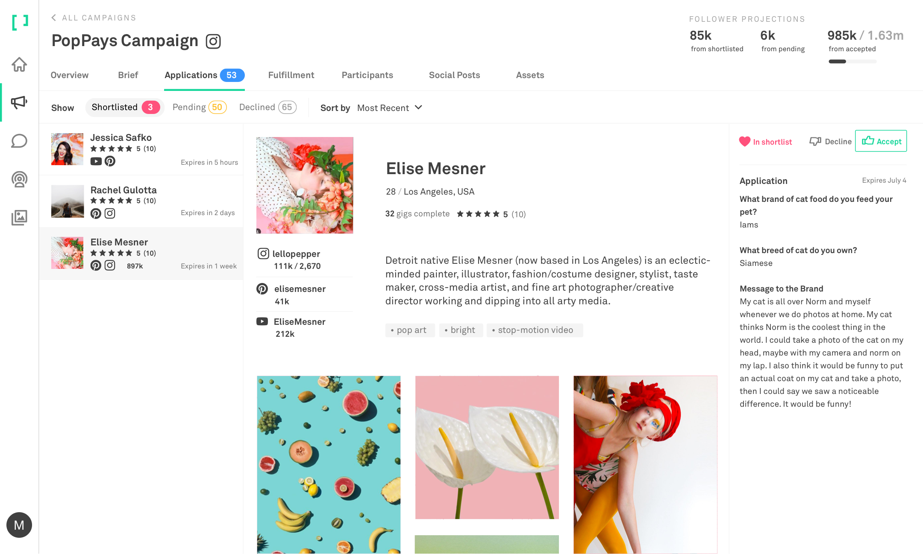Show Shortlisted applications filter
This screenshot has height=554, width=923.
pos(125,107)
